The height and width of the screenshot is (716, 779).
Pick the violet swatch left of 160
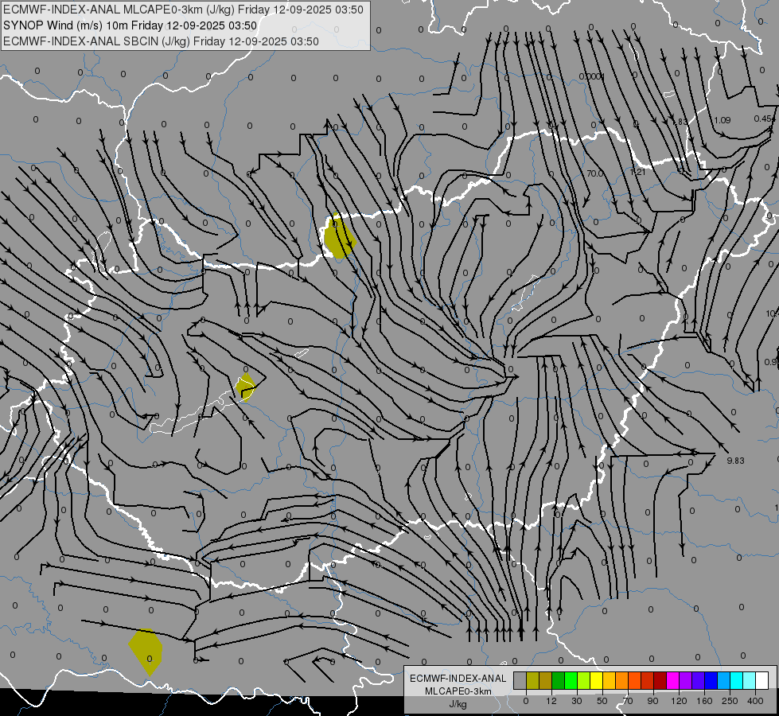pos(699,680)
